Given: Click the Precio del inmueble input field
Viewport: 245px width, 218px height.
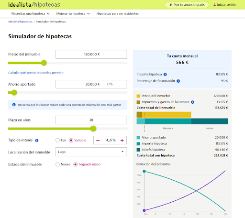Looking at the screenshot, I should point(91,54).
